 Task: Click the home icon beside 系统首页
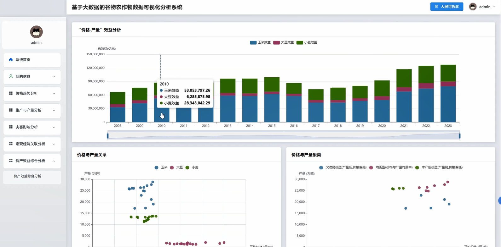point(11,60)
